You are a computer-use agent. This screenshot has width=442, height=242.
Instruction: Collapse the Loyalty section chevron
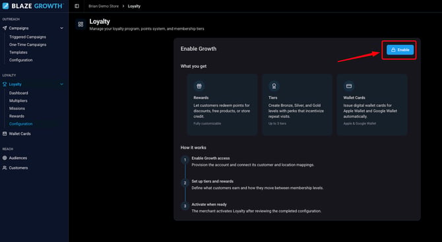point(62,84)
